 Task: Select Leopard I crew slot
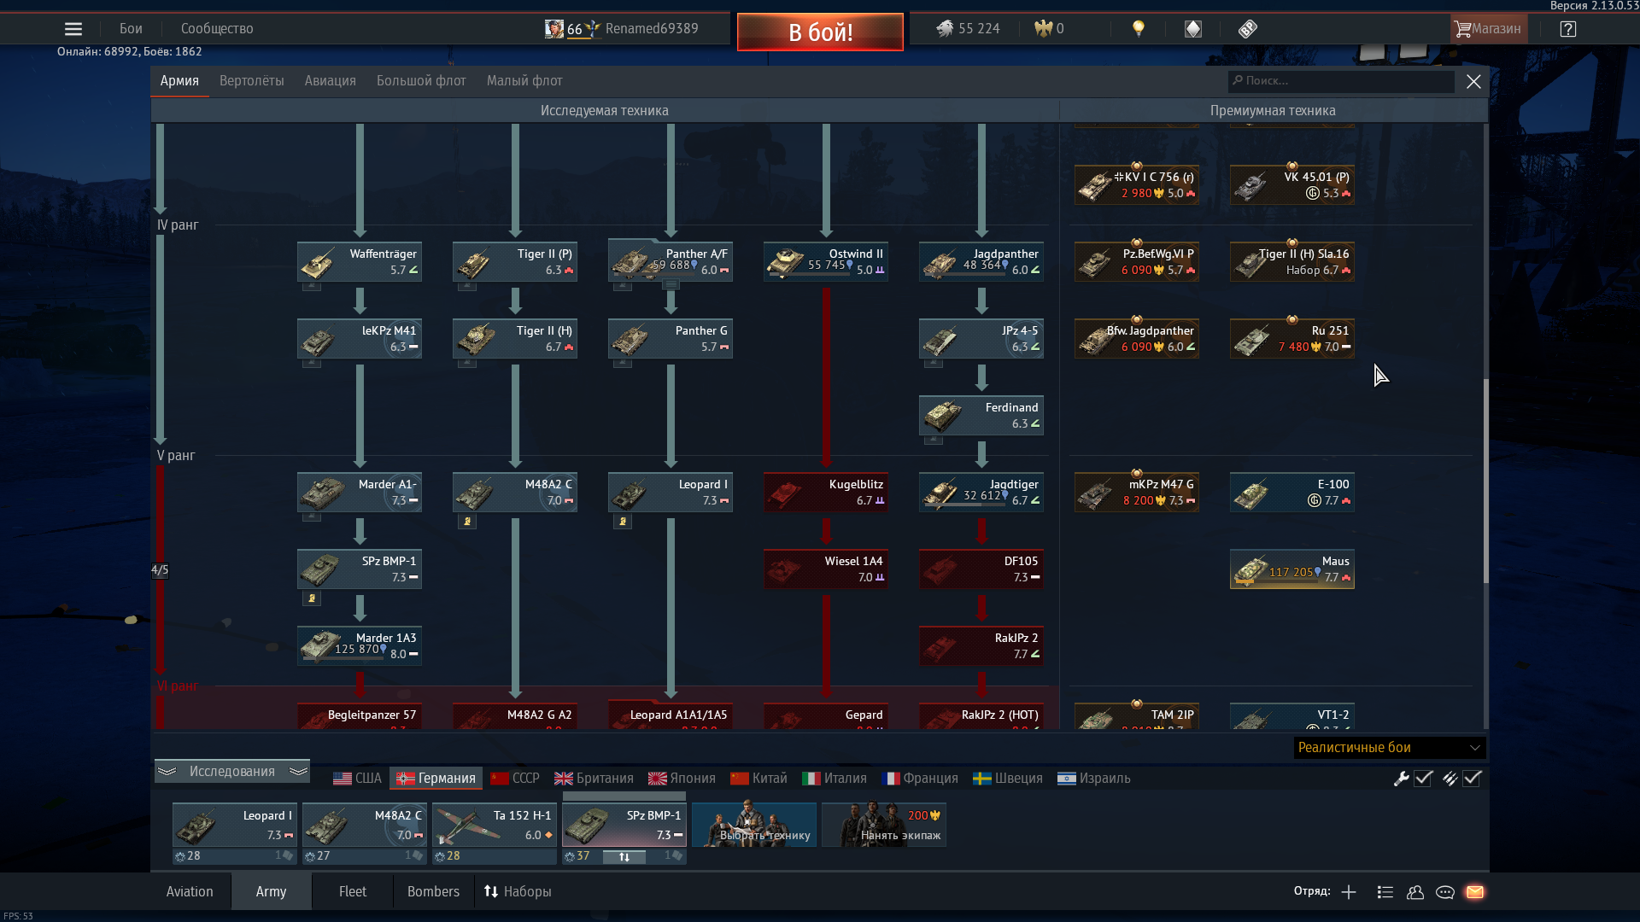click(235, 825)
